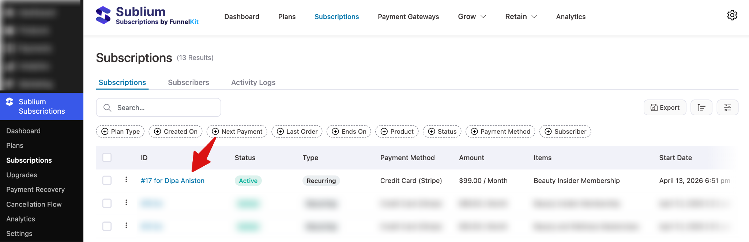Image resolution: width=749 pixels, height=242 pixels.
Task: Add the Payment Method filter
Action: [500, 132]
